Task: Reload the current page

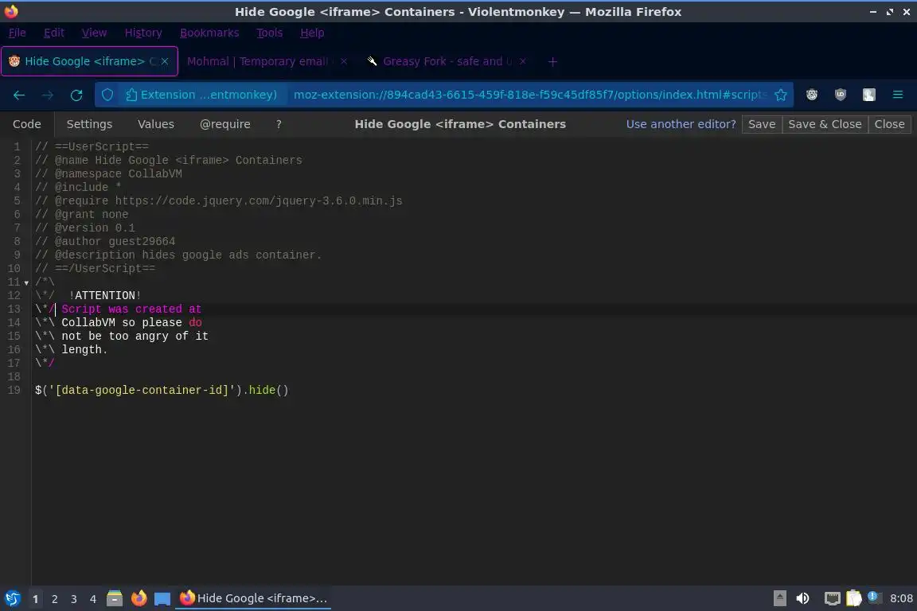Action: click(x=76, y=95)
